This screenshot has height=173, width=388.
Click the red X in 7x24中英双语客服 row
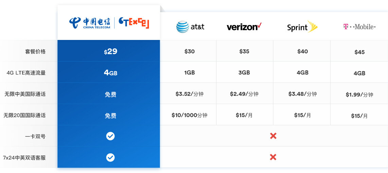273,157
